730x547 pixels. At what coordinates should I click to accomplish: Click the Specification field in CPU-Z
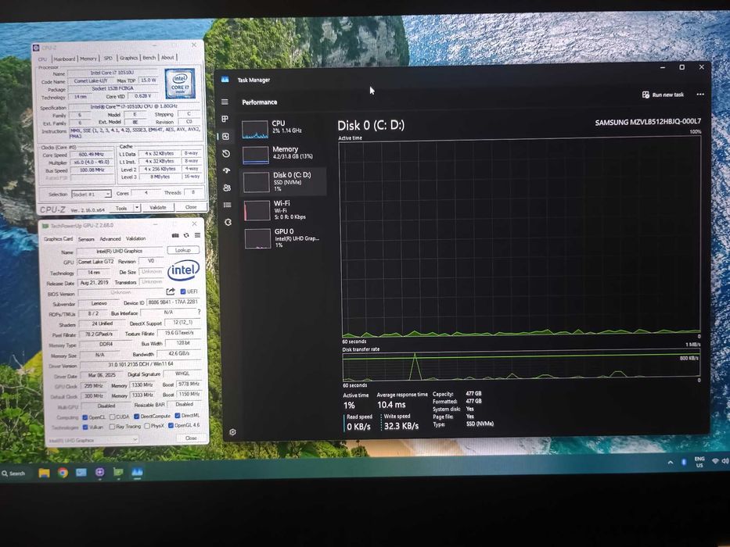(x=134, y=106)
